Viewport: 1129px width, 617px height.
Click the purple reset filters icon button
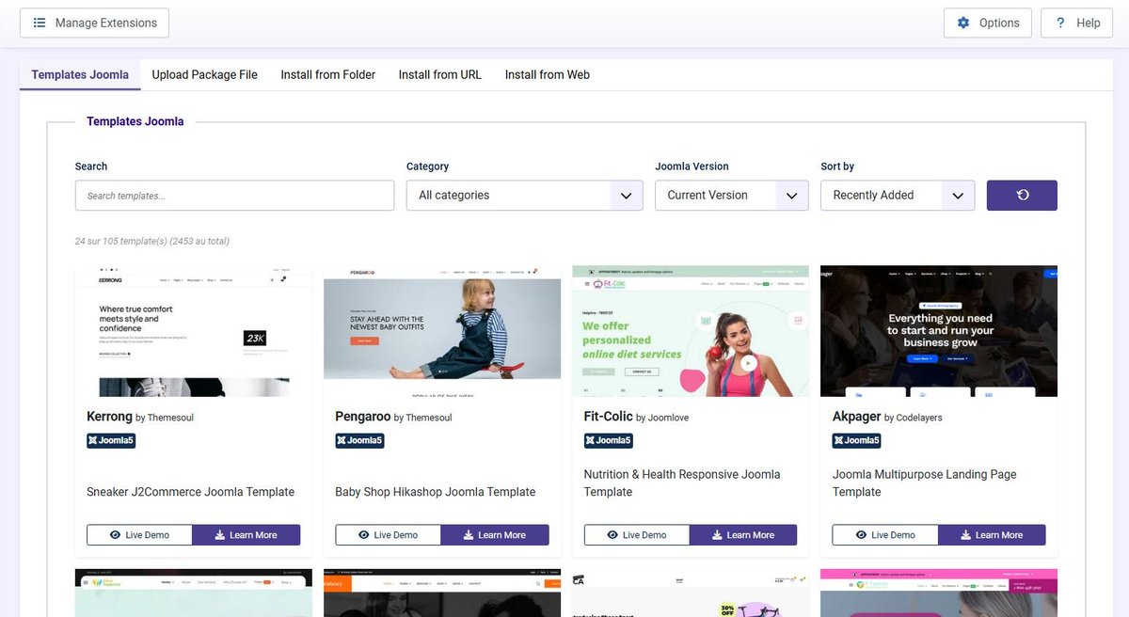pos(1022,196)
